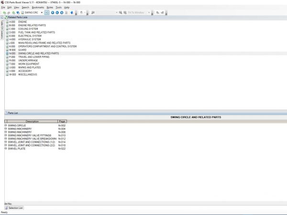
Task: Click the third green toolbar icon
Action: coord(13,12)
